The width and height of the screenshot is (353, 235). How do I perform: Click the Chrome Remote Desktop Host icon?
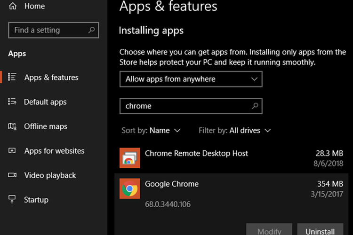pyautogui.click(x=129, y=158)
